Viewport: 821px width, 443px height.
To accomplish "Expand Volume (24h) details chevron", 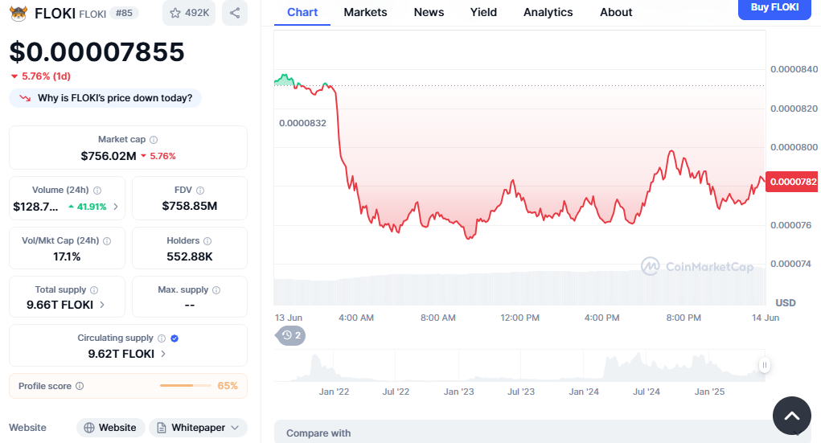I will (116, 207).
